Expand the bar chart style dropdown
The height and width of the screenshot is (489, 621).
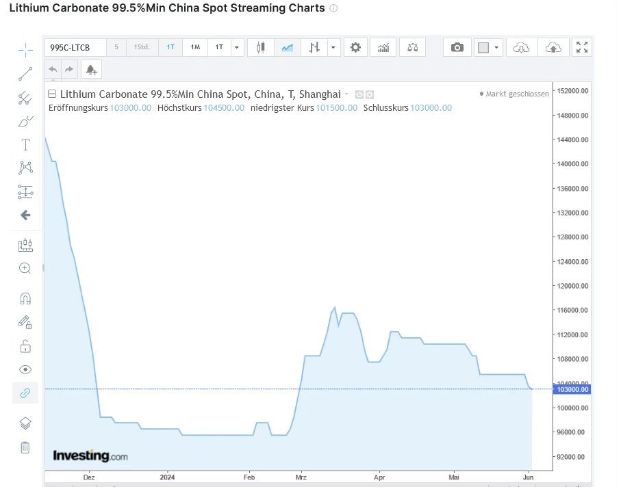pos(333,47)
